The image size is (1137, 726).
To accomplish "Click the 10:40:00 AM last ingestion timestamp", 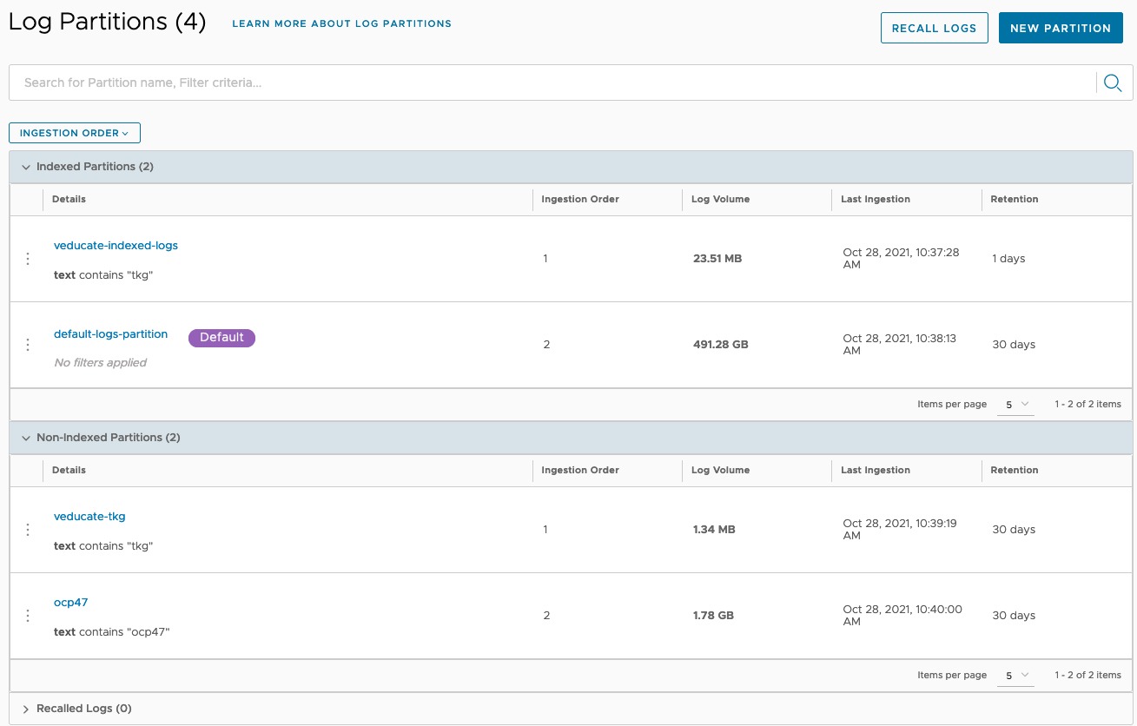I will pos(902,615).
